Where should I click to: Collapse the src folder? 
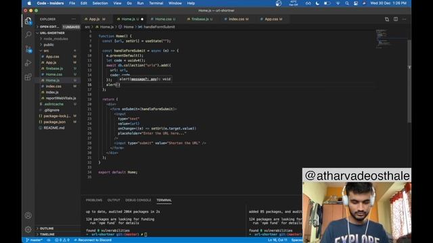[x=46, y=51]
